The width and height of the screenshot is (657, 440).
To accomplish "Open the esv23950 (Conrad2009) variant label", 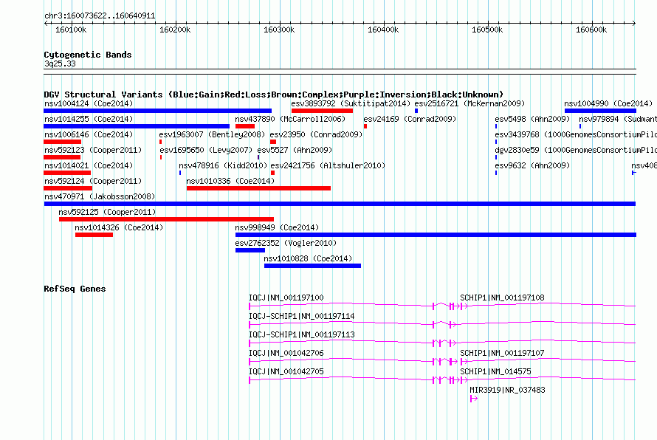I will point(316,134).
